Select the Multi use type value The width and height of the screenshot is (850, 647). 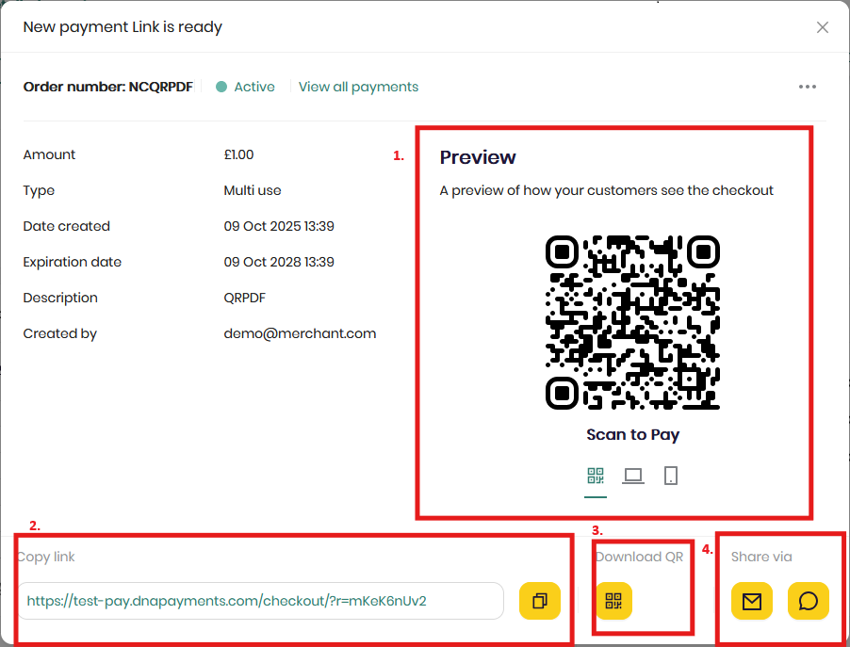click(x=252, y=190)
